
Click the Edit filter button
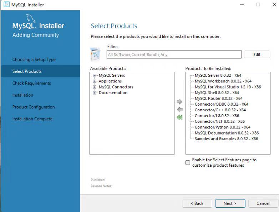pos(257,55)
